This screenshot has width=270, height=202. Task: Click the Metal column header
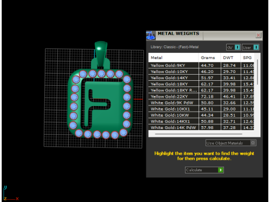pos(173,58)
